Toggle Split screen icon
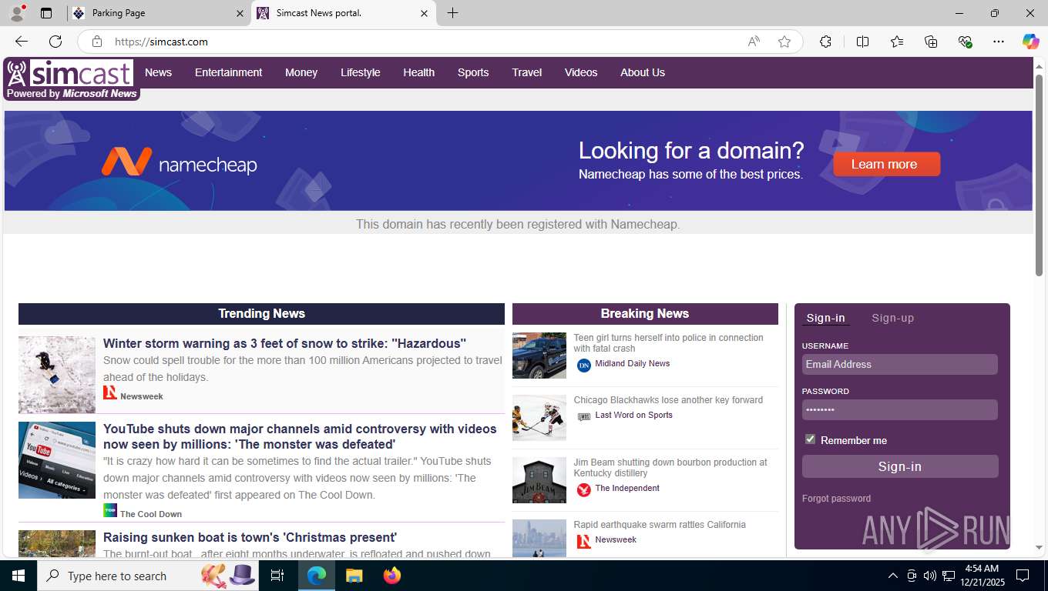The image size is (1048, 591). pos(863,42)
